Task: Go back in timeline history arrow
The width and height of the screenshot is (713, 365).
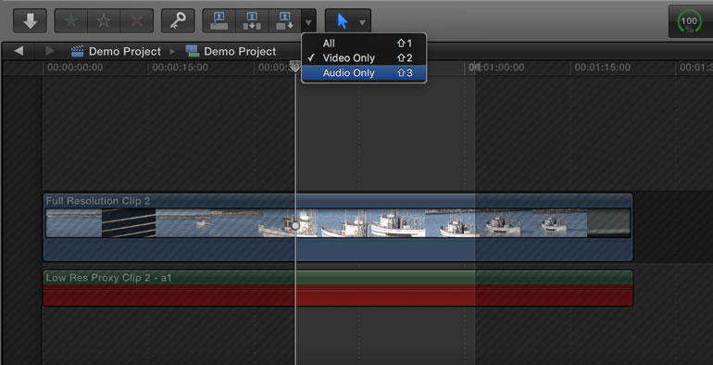Action: 19,51
